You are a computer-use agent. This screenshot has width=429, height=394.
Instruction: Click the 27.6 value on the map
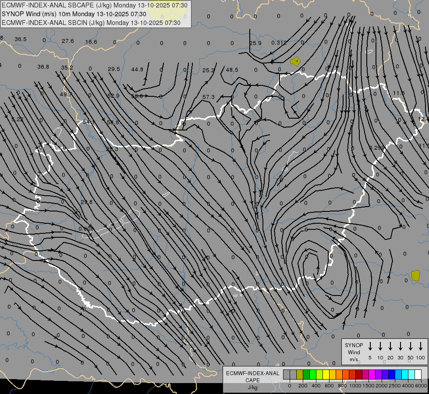68,41
